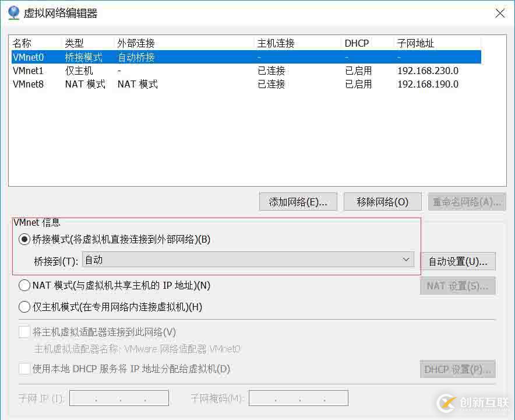The image size is (515, 420).
Task: Click the globe icon in the title bar
Action: 13,13
